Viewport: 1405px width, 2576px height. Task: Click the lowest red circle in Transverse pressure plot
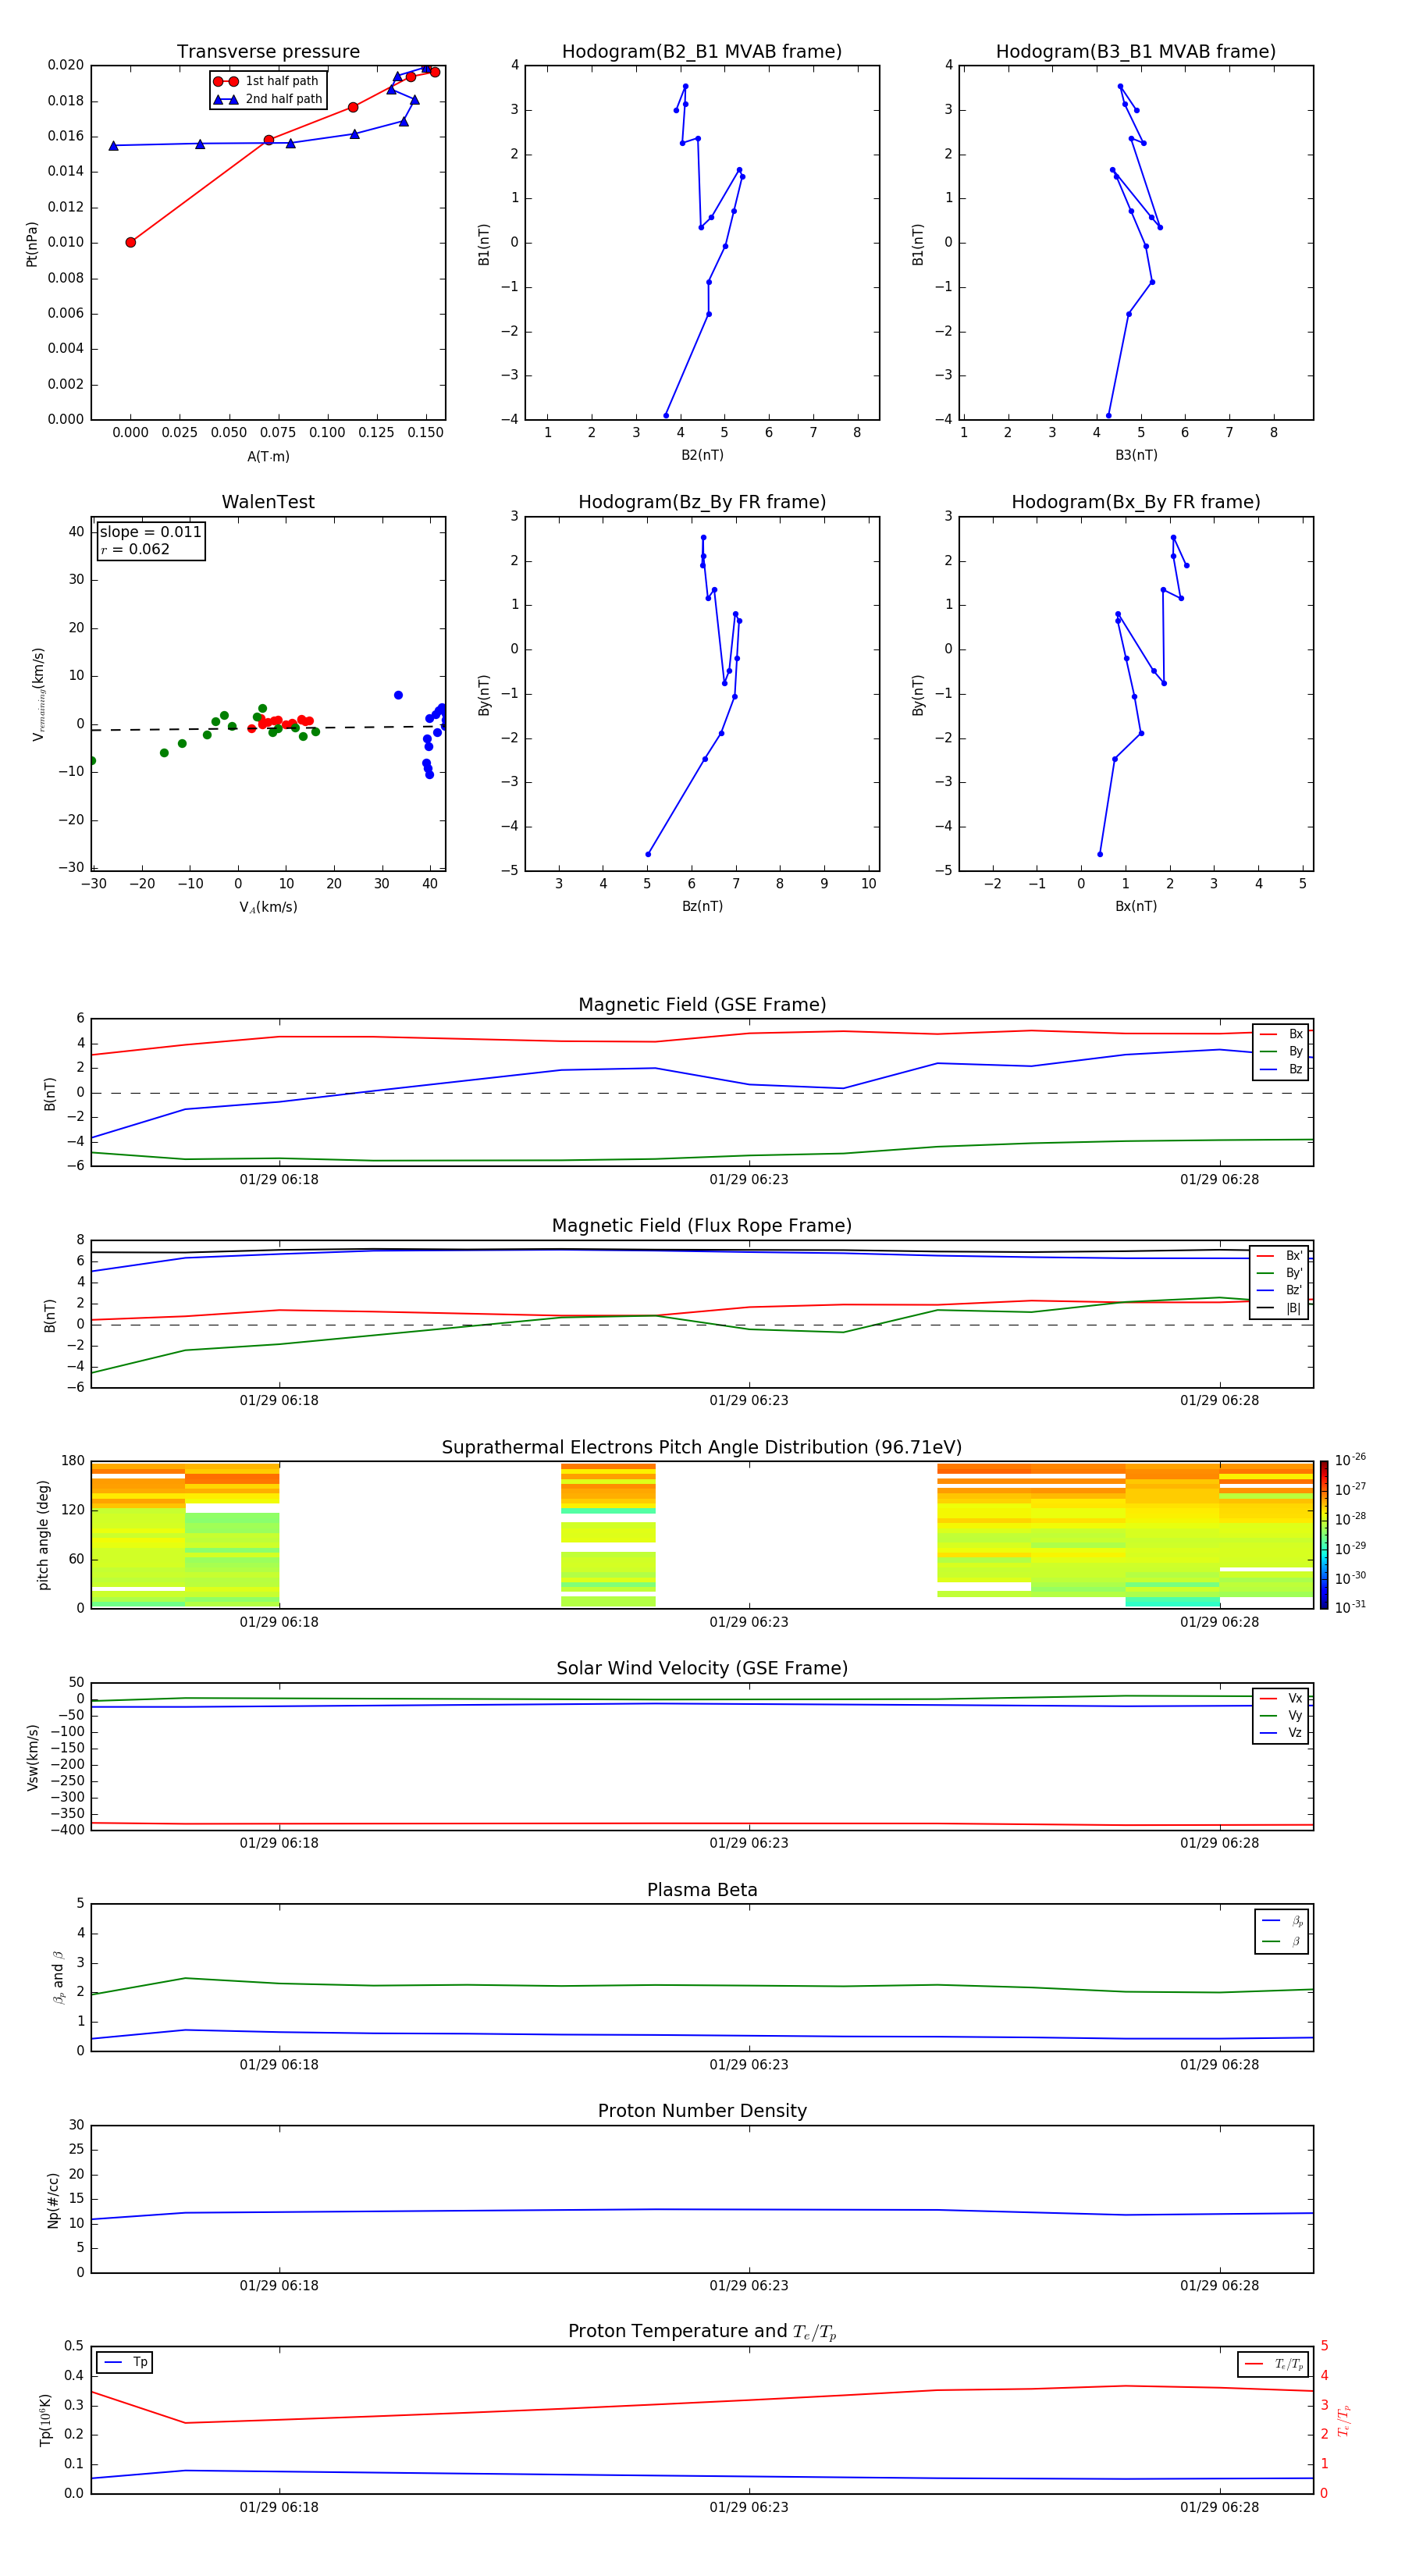(x=131, y=242)
